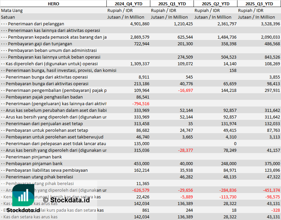Click the Mata Uang row label
The height and width of the screenshot is (220, 281).
(12, 11)
